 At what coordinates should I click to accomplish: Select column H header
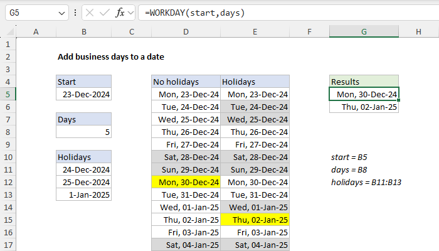pyautogui.click(x=418, y=31)
